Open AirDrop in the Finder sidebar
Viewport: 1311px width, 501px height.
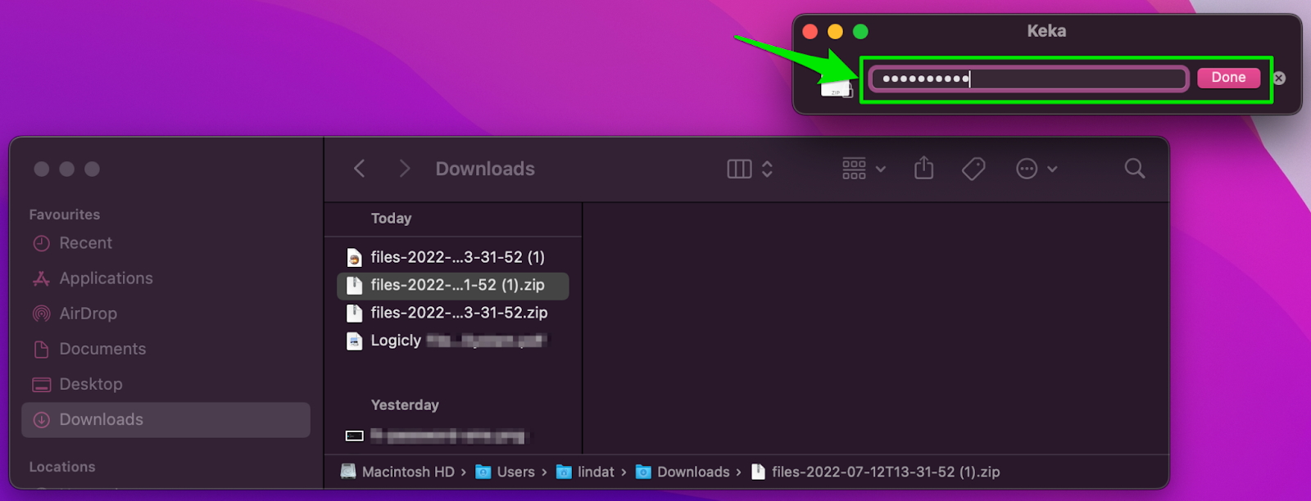(166, 314)
